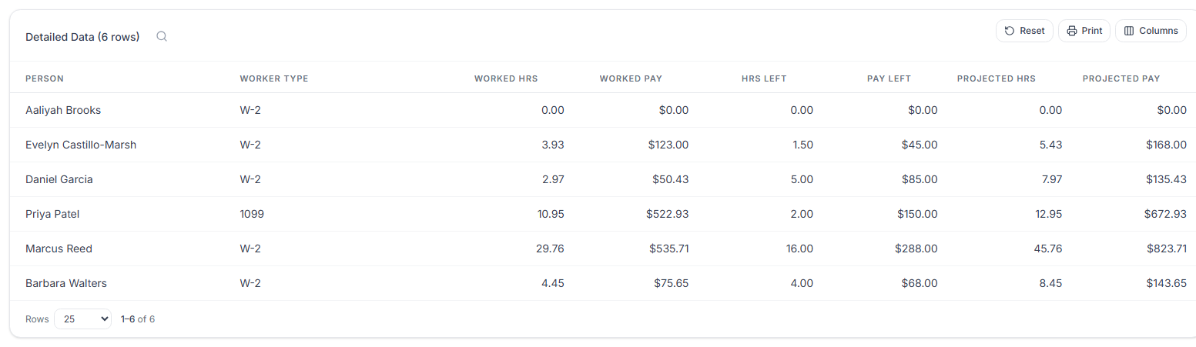Click hours left value 1.50

[x=802, y=145]
